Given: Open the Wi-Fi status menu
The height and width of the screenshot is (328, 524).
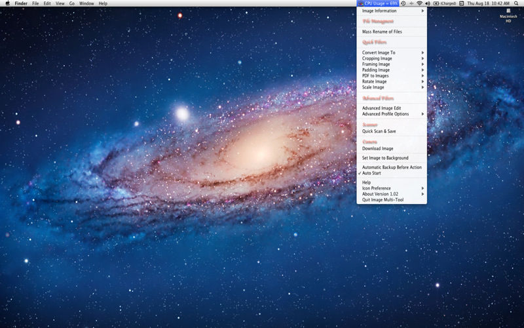Looking at the screenshot, I should pos(419,3).
